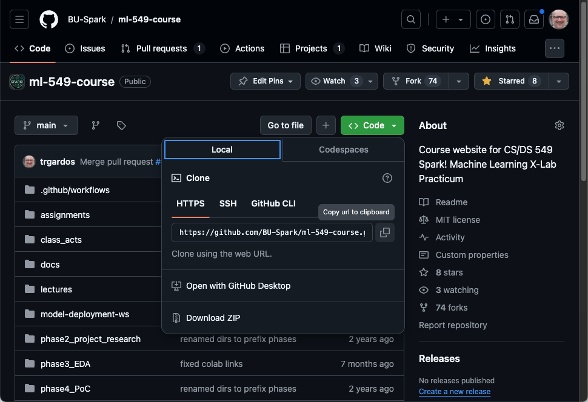588x402 pixels.
Task: Click the GitHub logo home icon
Action: (48, 19)
